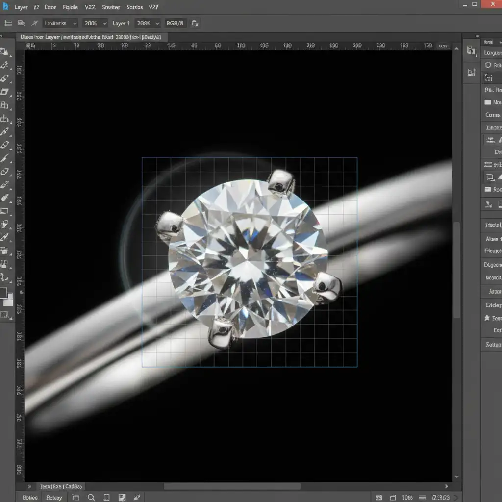The height and width of the screenshot is (502, 502).
Task: Open the 208% dropdown beside Layer 1
Action: pos(148,24)
